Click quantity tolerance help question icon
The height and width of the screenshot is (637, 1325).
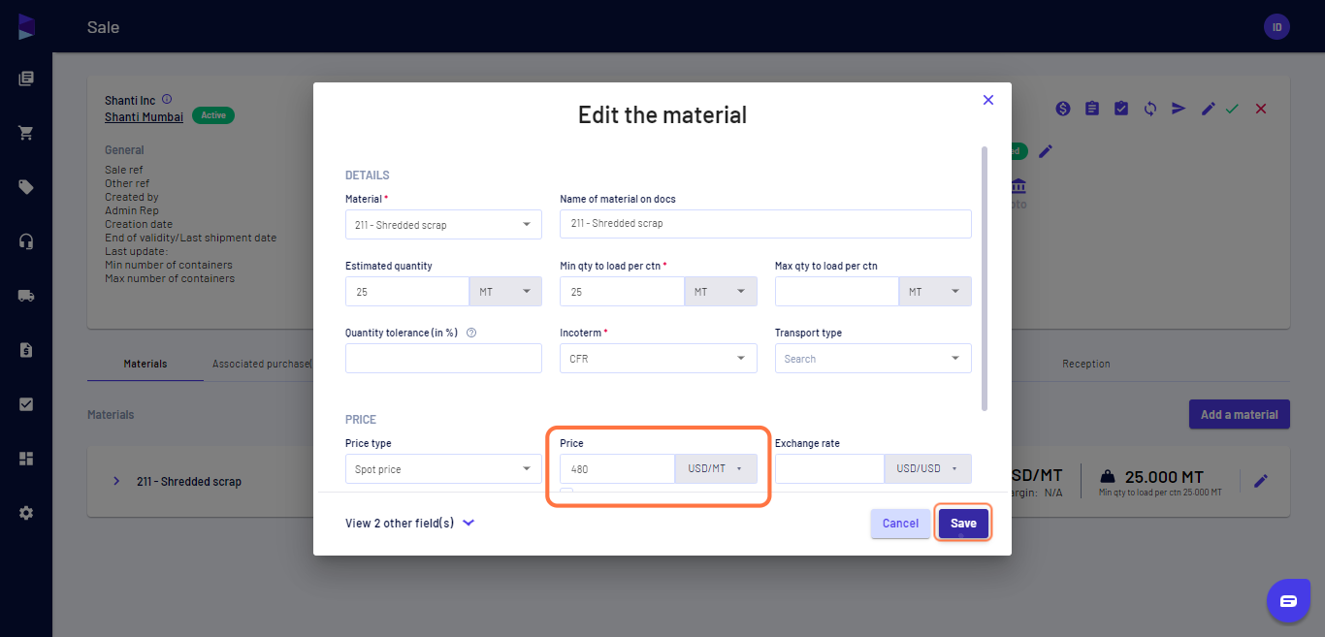(471, 333)
